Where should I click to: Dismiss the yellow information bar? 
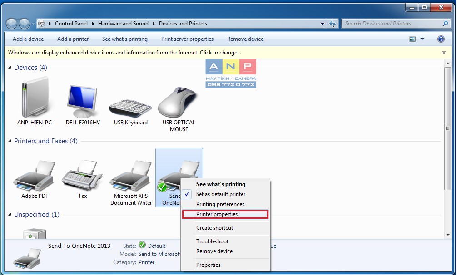444,53
